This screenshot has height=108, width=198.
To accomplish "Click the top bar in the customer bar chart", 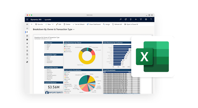I will click(122, 46).
